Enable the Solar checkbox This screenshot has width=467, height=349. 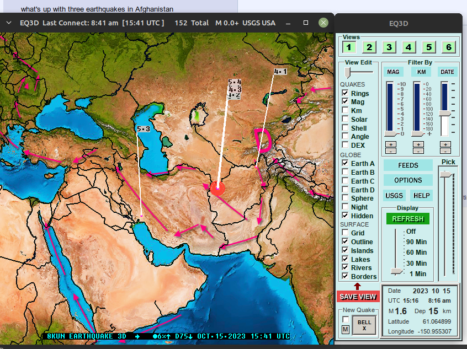click(345, 119)
